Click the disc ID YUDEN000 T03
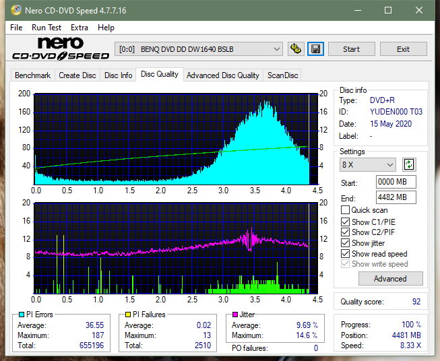The image size is (440, 361). pos(396,112)
